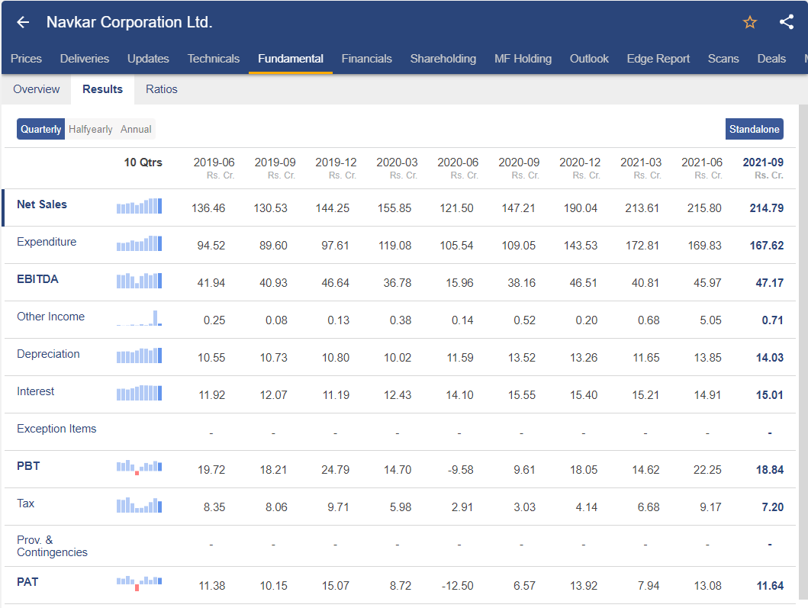The height and width of the screenshot is (608, 808).
Task: Click the Prov. & Contingencies row label
Action: 52,546
